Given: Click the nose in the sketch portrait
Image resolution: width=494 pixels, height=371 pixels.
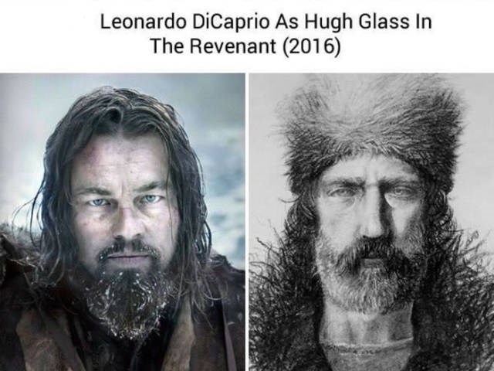Looking at the screenshot, I should [374, 218].
